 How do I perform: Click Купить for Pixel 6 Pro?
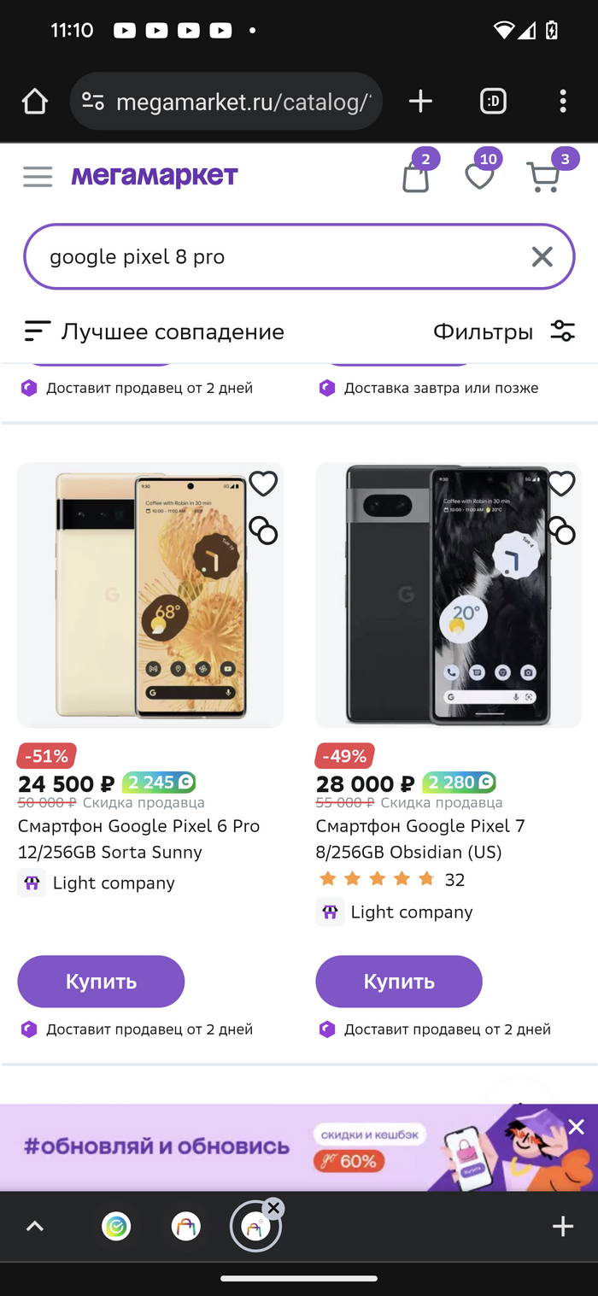pos(101,982)
